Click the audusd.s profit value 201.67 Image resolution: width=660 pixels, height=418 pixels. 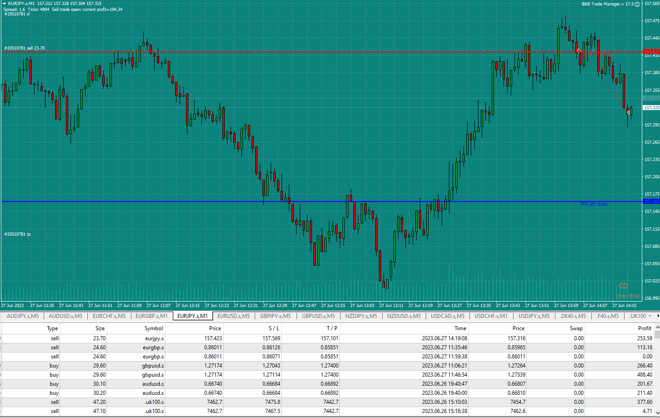[645, 384]
